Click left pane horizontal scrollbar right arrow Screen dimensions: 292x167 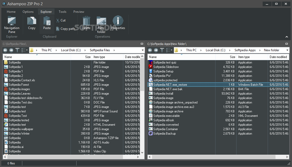click(x=138, y=157)
